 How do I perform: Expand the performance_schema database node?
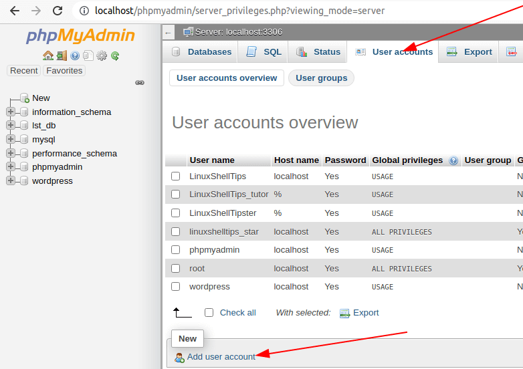(11, 152)
